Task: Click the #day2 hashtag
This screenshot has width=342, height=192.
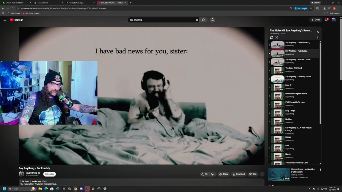Action: tap(44, 181)
